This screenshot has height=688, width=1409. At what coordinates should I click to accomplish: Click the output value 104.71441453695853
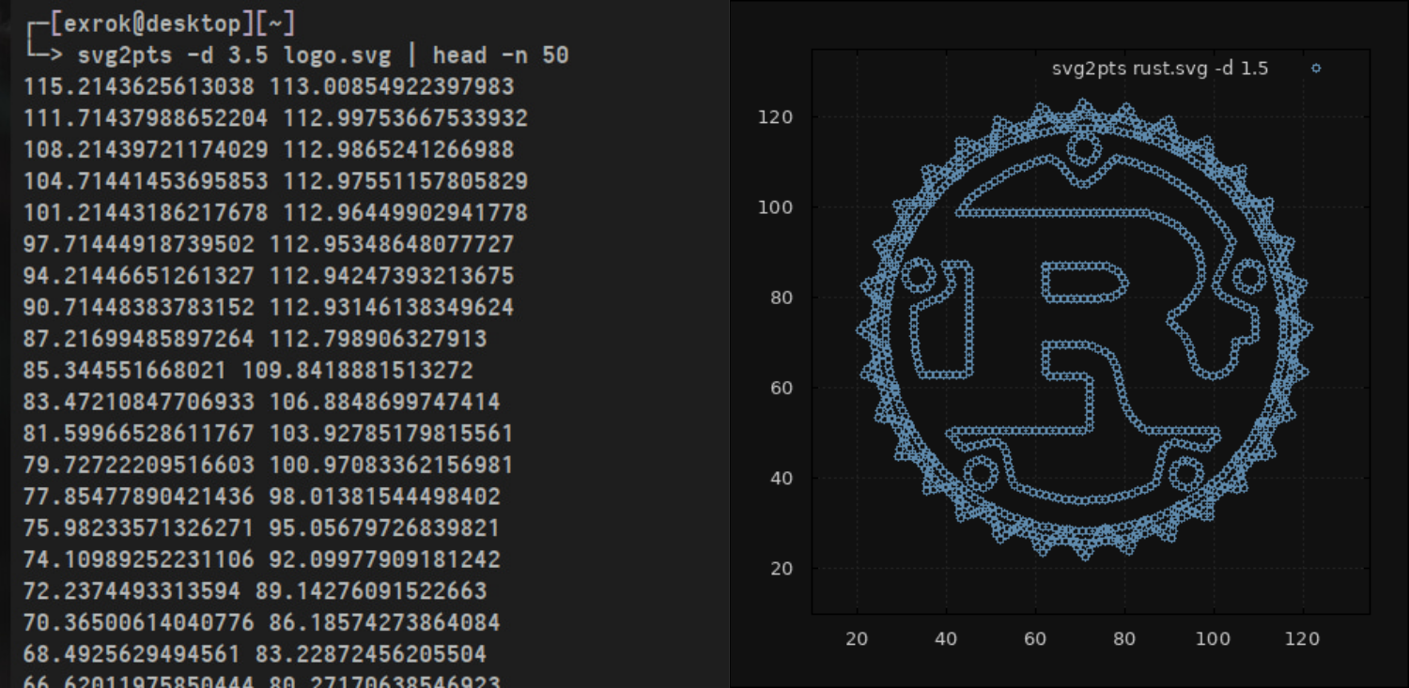[146, 181]
